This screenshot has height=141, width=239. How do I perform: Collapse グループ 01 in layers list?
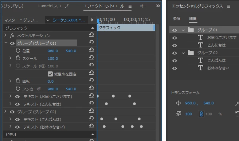click(183, 30)
